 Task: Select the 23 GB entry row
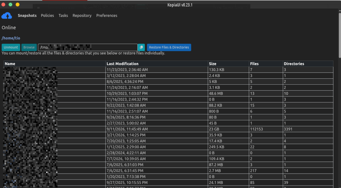[168, 129]
